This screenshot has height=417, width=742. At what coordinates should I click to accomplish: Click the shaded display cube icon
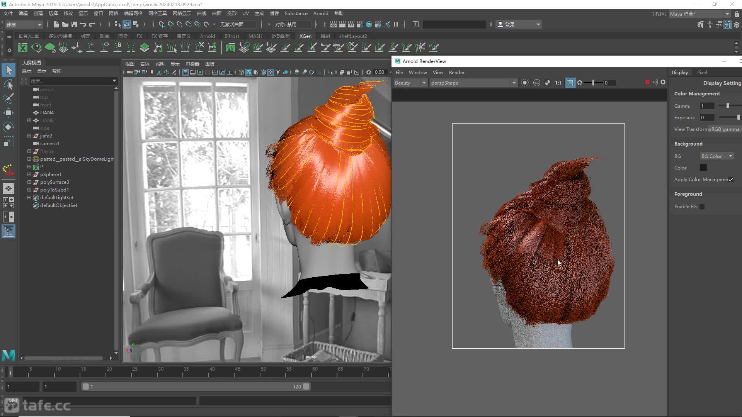pos(248,72)
